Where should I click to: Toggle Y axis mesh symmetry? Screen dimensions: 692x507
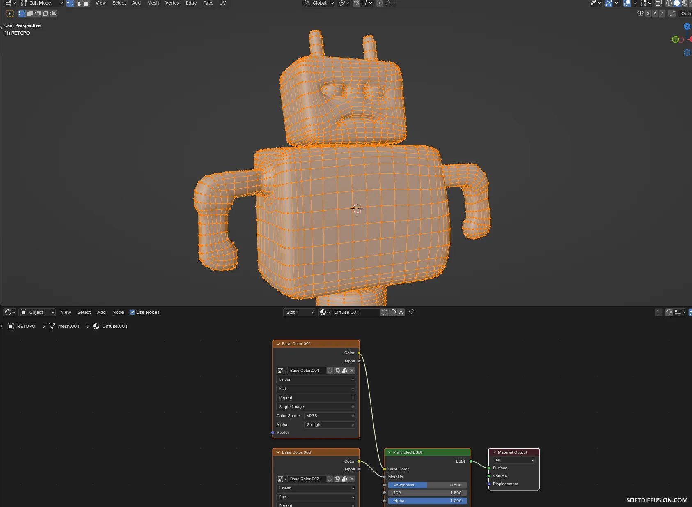click(x=655, y=14)
